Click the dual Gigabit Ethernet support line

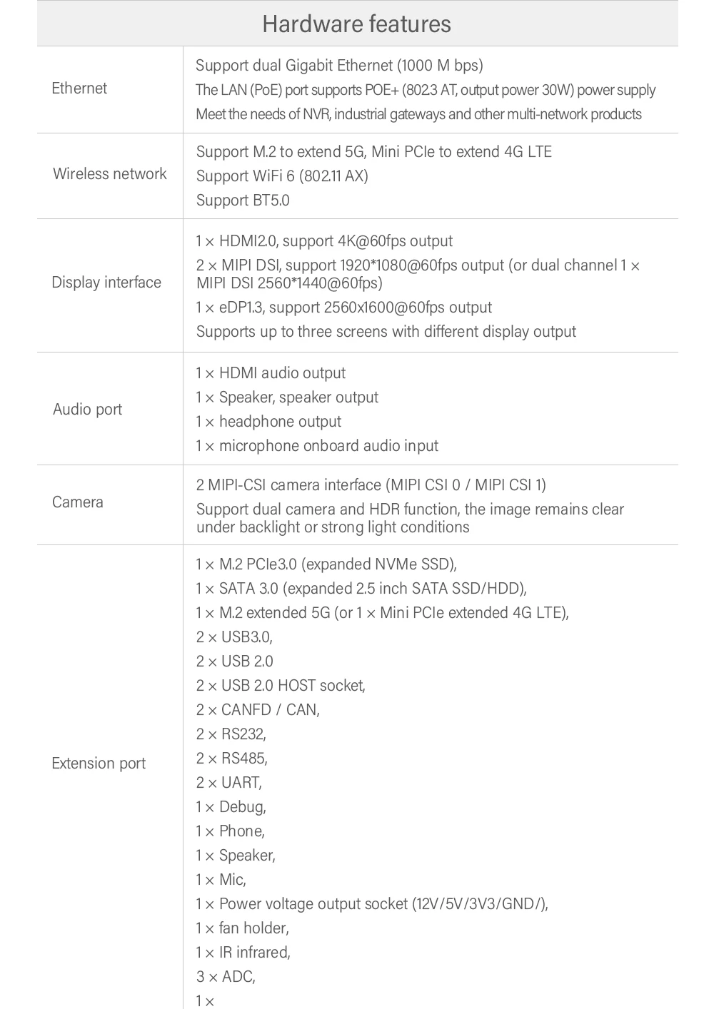click(x=339, y=66)
